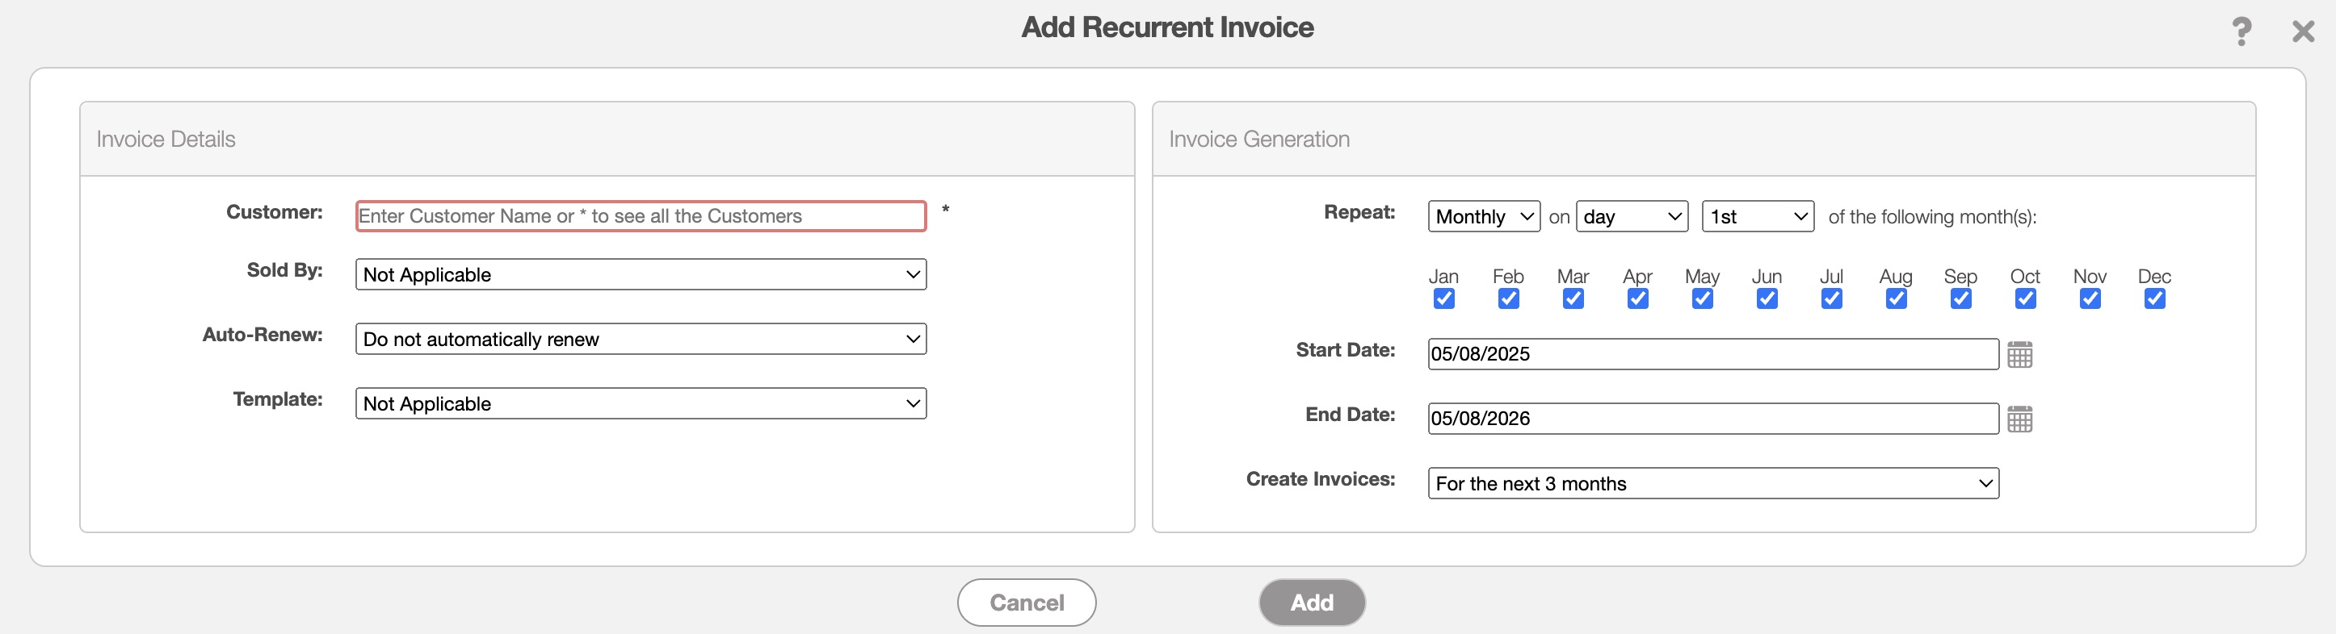The height and width of the screenshot is (634, 2336).
Task: Toggle the Dec month checkbox
Action: pyautogui.click(x=2153, y=299)
